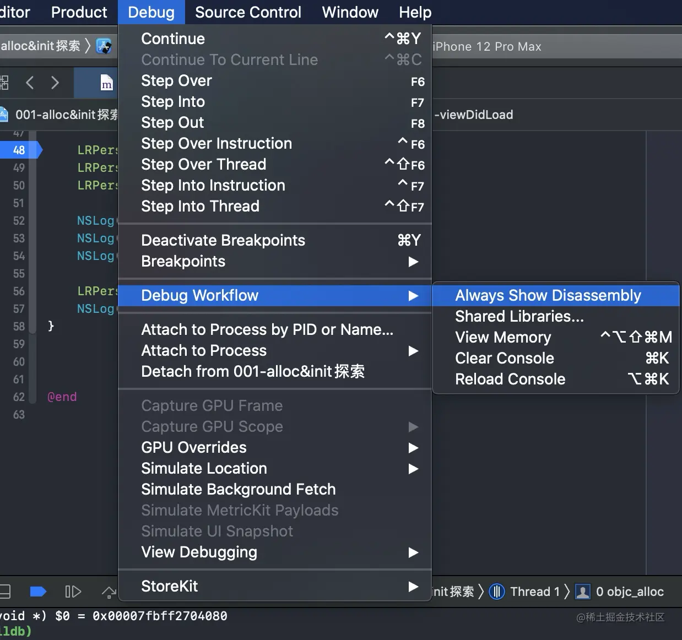This screenshot has height=640, width=682.
Task: Hide the debug area with the panel icon
Action: 5,592
